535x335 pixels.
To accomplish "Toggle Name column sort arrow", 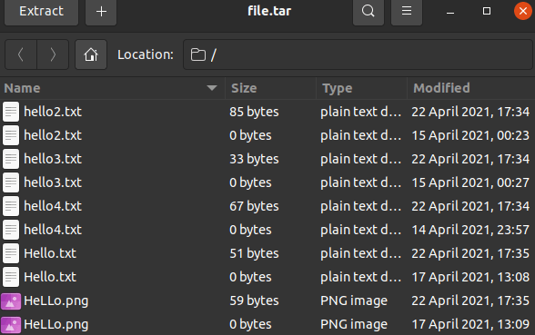I will (x=212, y=88).
